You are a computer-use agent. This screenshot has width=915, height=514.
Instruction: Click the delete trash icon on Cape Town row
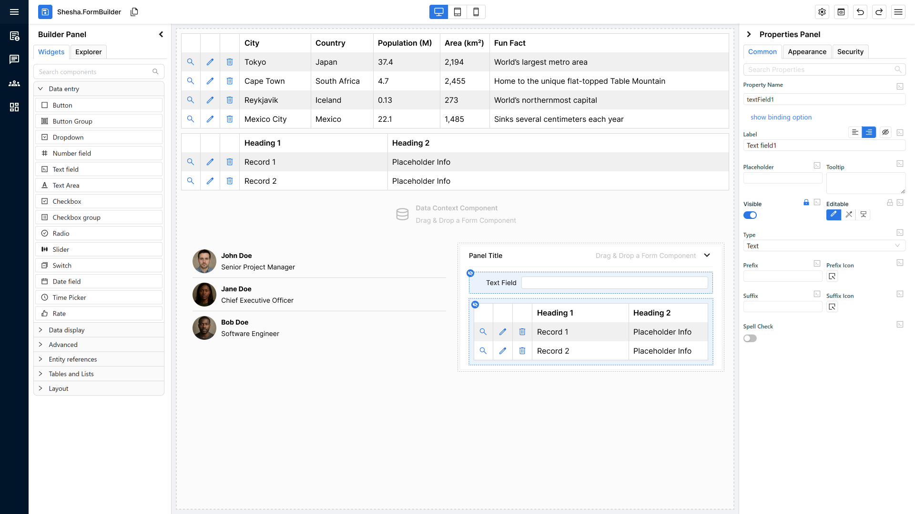pos(230,81)
